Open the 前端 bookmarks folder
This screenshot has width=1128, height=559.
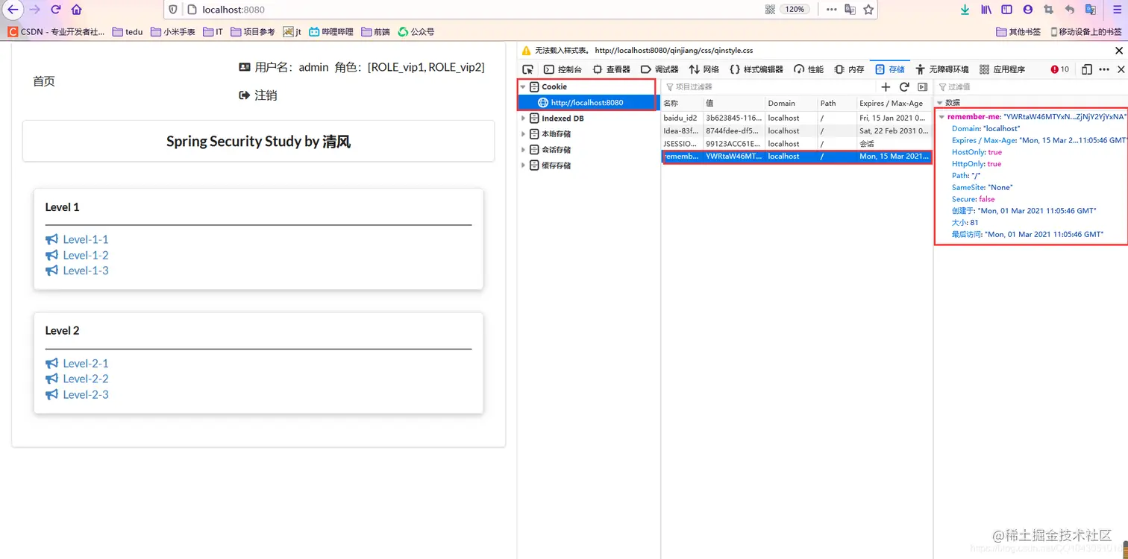(375, 32)
